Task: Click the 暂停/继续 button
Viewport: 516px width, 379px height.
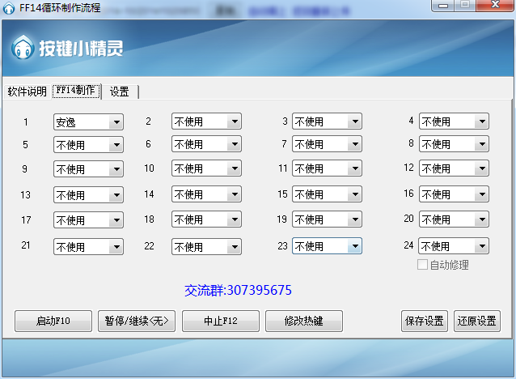Action: point(136,321)
